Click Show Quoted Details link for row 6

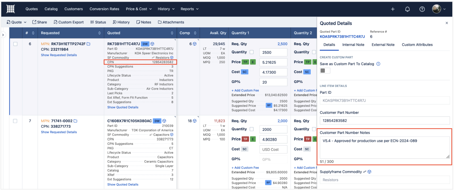click(x=123, y=107)
